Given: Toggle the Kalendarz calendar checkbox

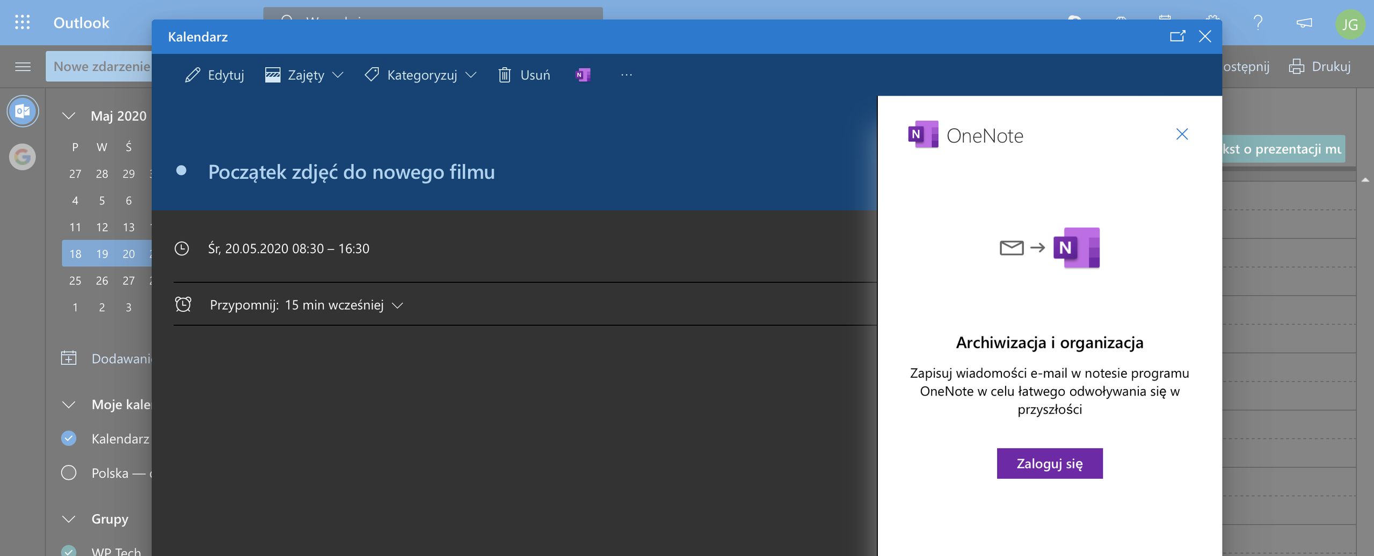Looking at the screenshot, I should point(69,438).
